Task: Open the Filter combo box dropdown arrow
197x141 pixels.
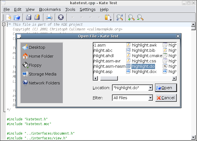Action: pos(150,98)
